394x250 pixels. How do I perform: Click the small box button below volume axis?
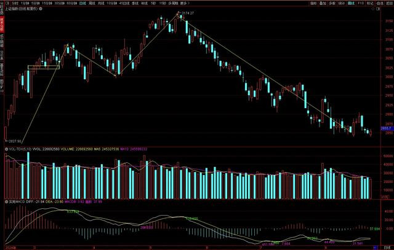click(x=385, y=198)
